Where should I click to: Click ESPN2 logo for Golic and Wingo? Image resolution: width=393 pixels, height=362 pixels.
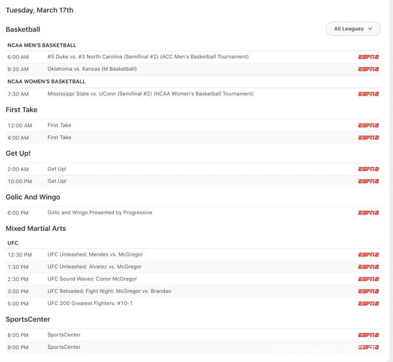[x=368, y=213]
